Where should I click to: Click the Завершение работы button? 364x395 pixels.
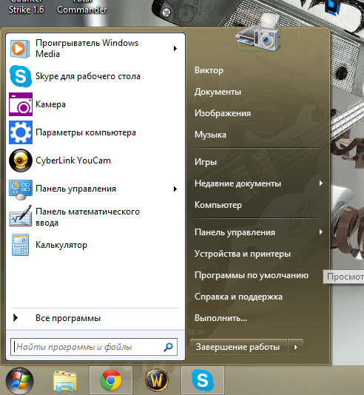click(x=238, y=348)
